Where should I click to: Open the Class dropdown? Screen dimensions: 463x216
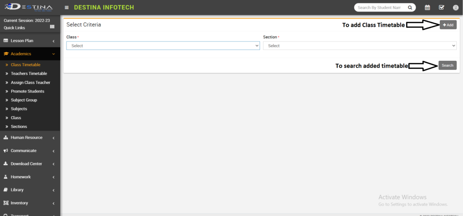point(163,46)
